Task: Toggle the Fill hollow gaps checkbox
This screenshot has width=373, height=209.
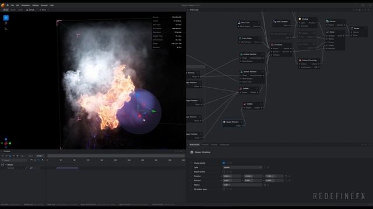Action: coord(224,189)
